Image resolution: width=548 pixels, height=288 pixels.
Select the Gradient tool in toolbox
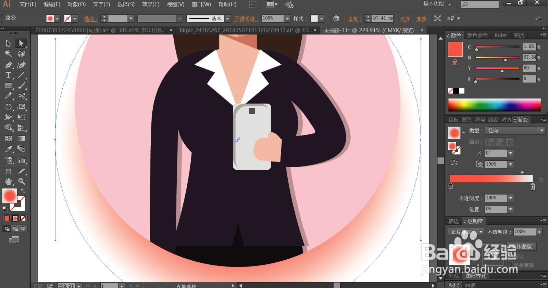(21, 139)
